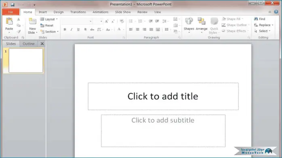Click the Cut scissors icon
282x158 pixels.
pyautogui.click(x=19, y=19)
